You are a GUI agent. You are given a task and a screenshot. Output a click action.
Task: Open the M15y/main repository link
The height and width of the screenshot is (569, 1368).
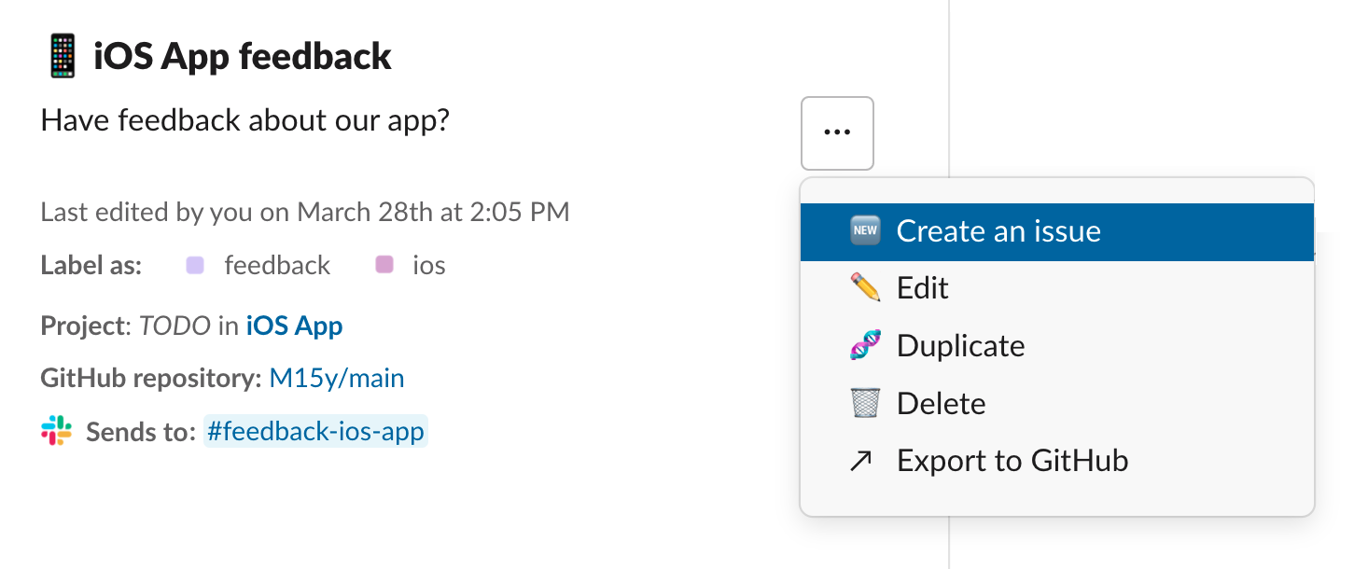337,379
